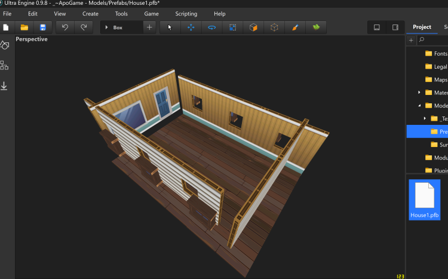Redo the last undone action
Viewport: 448px width, 279px height.
pos(84,27)
